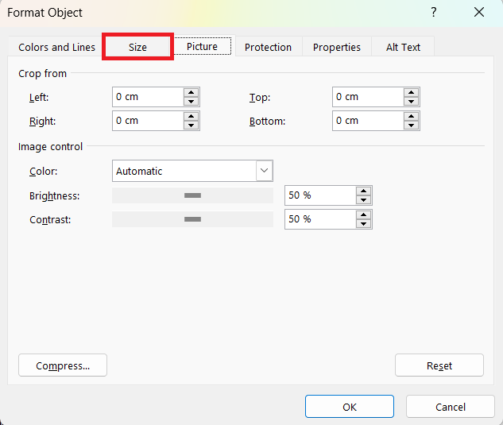503x425 pixels.
Task: Click the Left crop input field
Action: point(148,97)
